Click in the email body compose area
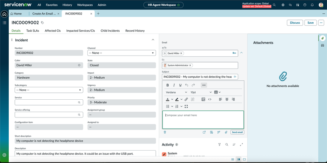 (203, 120)
